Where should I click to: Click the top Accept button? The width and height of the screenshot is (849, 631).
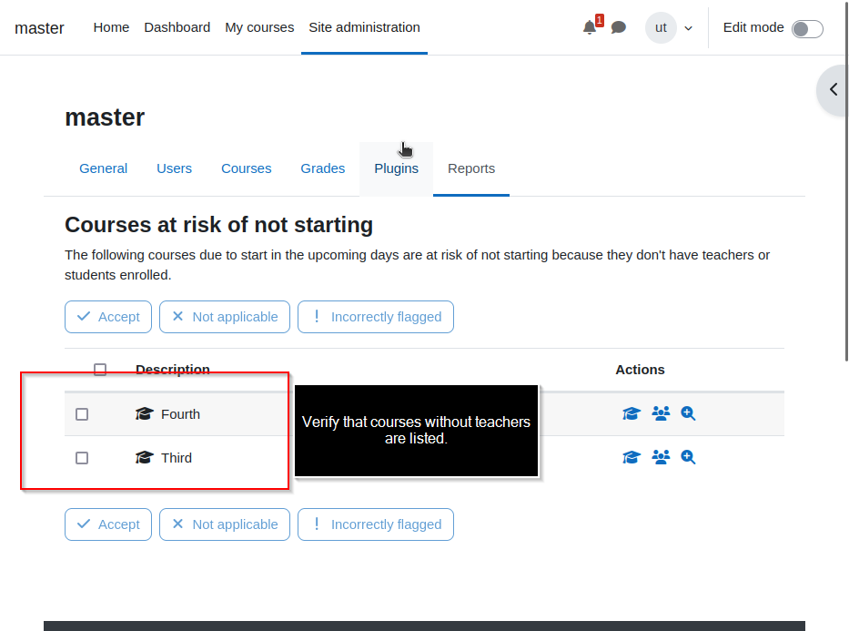pos(108,317)
